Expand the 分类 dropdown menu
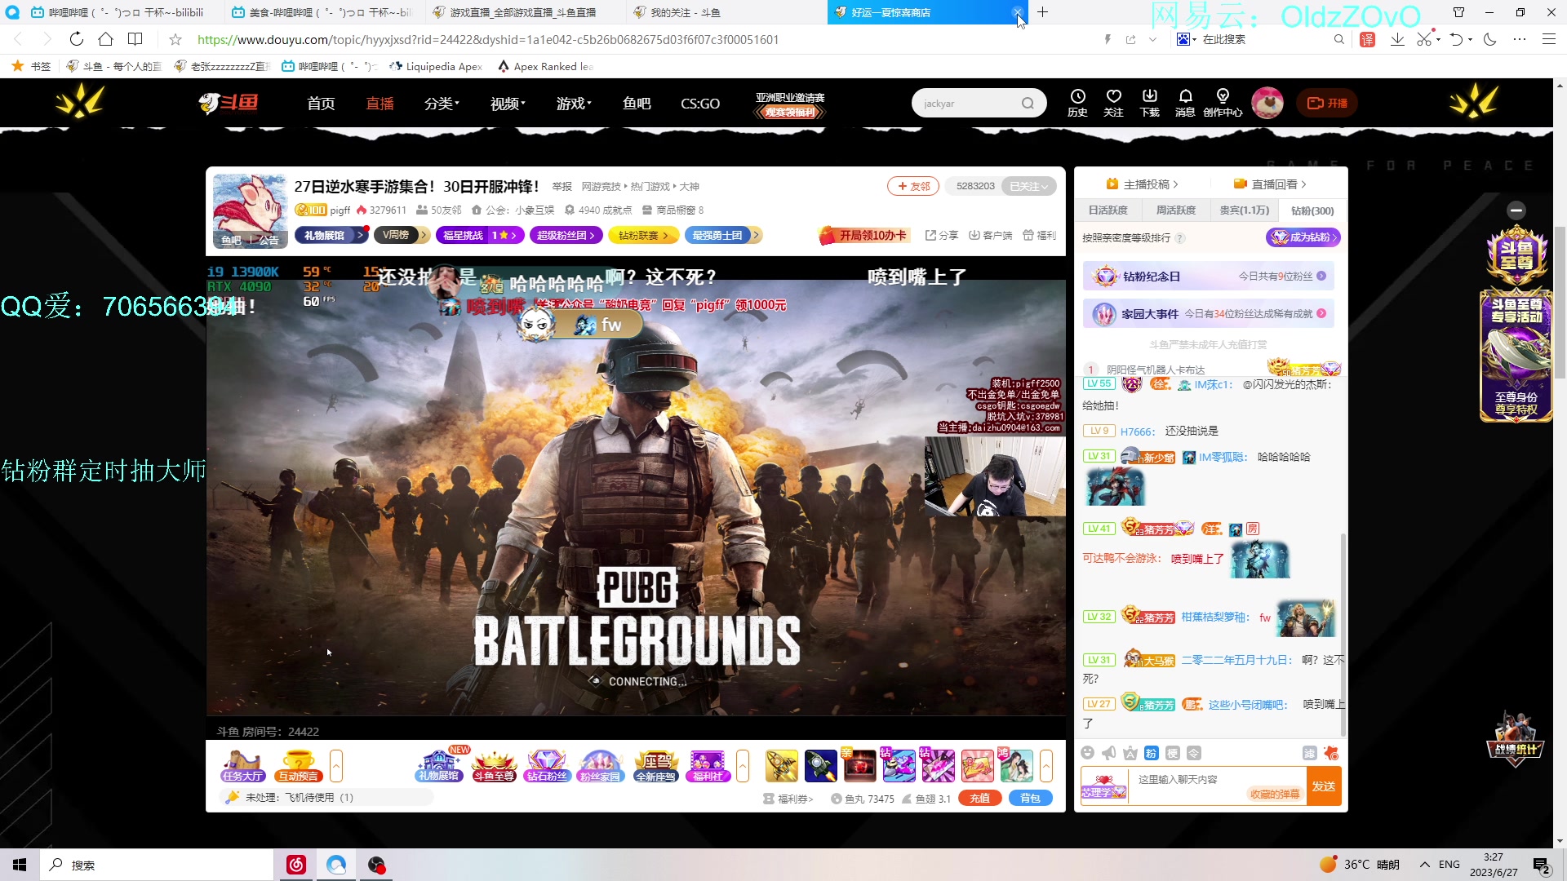The height and width of the screenshot is (881, 1567). pyautogui.click(x=442, y=104)
